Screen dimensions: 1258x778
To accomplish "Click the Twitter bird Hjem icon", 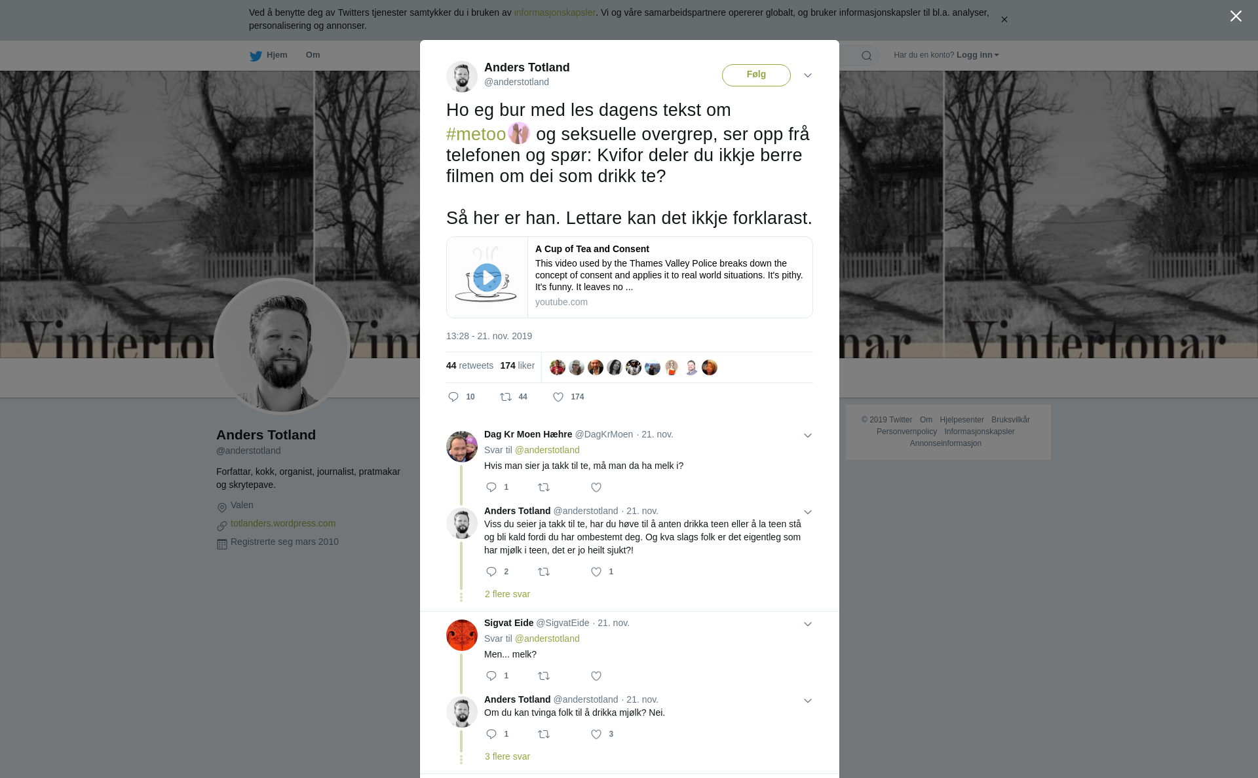I will pos(256,56).
